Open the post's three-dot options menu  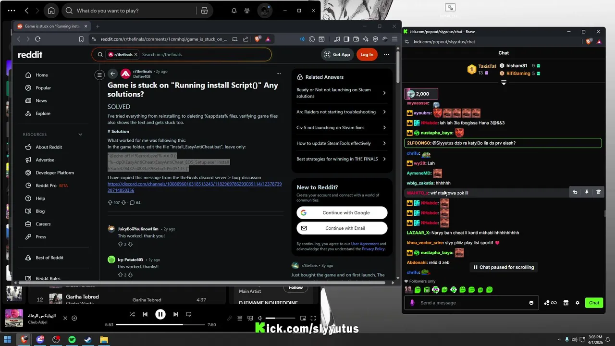(x=278, y=74)
